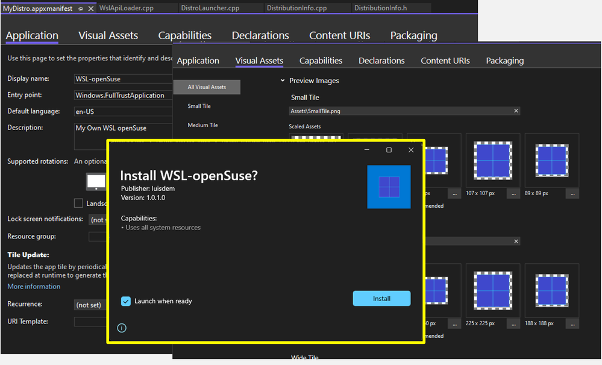Open Packaging tab in the back manifest window
The width and height of the screenshot is (602, 365).
point(413,36)
